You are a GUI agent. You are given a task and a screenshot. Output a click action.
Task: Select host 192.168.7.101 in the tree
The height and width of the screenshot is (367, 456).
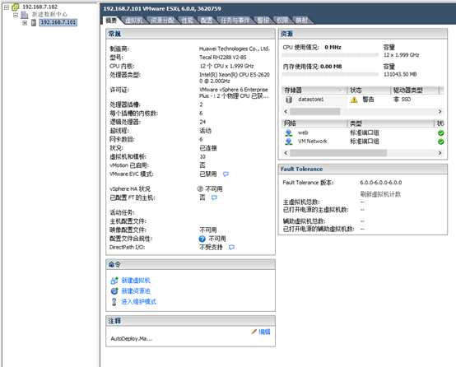click(x=58, y=22)
